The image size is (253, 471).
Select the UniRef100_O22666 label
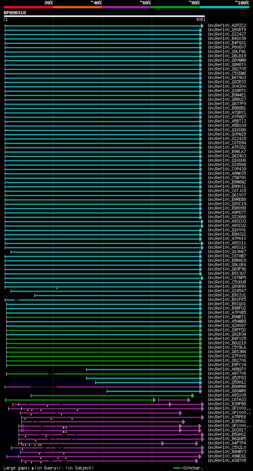227,217
